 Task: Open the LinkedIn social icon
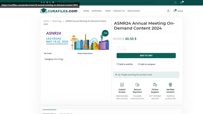coord(50,2)
